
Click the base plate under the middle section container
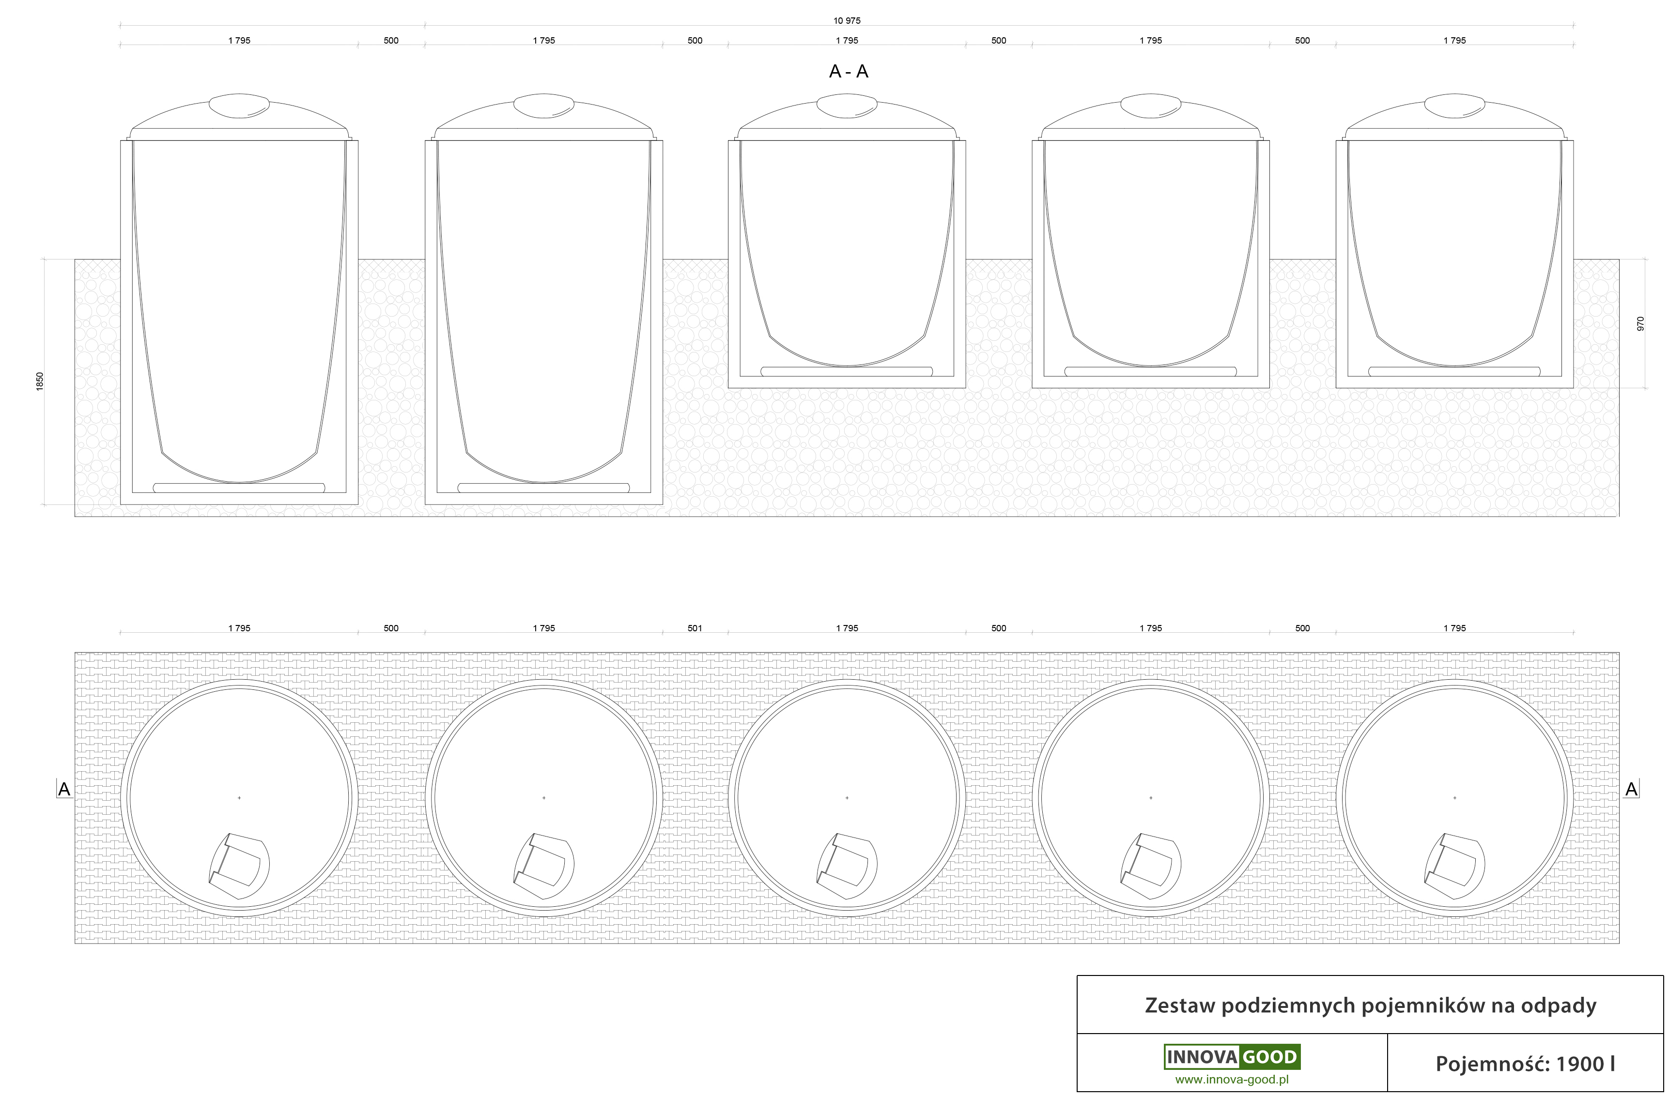[x=847, y=371]
